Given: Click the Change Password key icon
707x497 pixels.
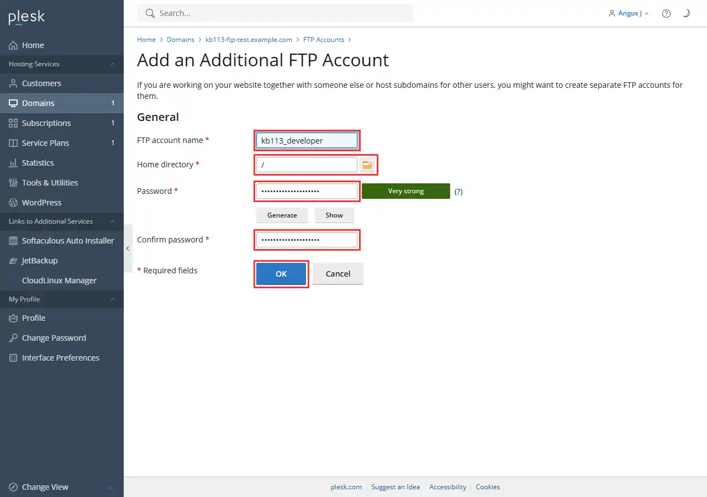Looking at the screenshot, I should 13,338.
